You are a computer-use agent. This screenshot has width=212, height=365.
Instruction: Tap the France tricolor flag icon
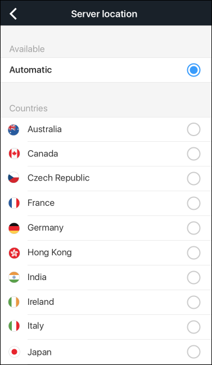13,203
